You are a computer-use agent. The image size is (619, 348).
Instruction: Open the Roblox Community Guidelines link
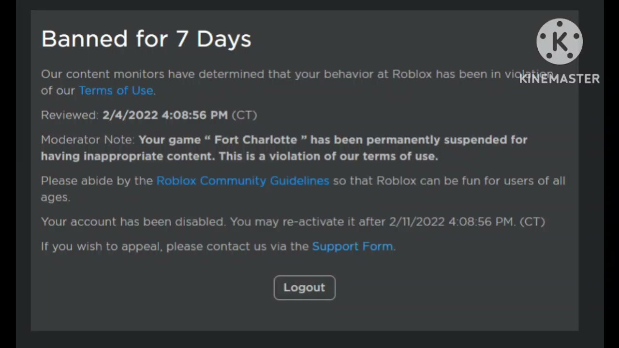pyautogui.click(x=243, y=181)
